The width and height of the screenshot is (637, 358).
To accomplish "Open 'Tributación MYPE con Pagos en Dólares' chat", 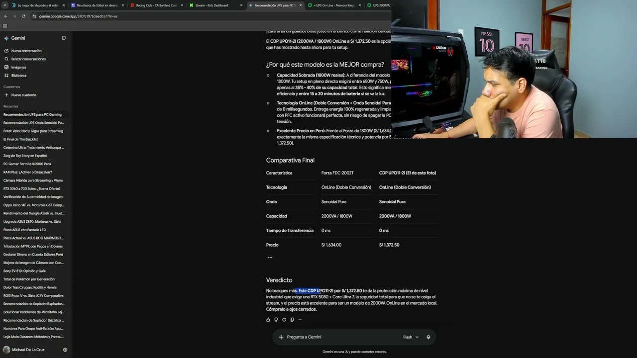I will point(33,246).
